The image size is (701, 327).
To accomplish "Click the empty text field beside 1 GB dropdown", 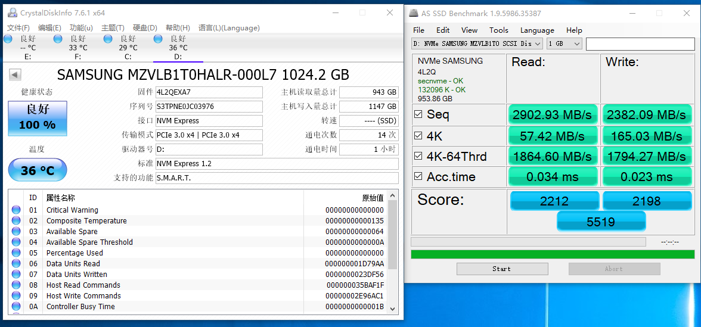I will point(640,44).
